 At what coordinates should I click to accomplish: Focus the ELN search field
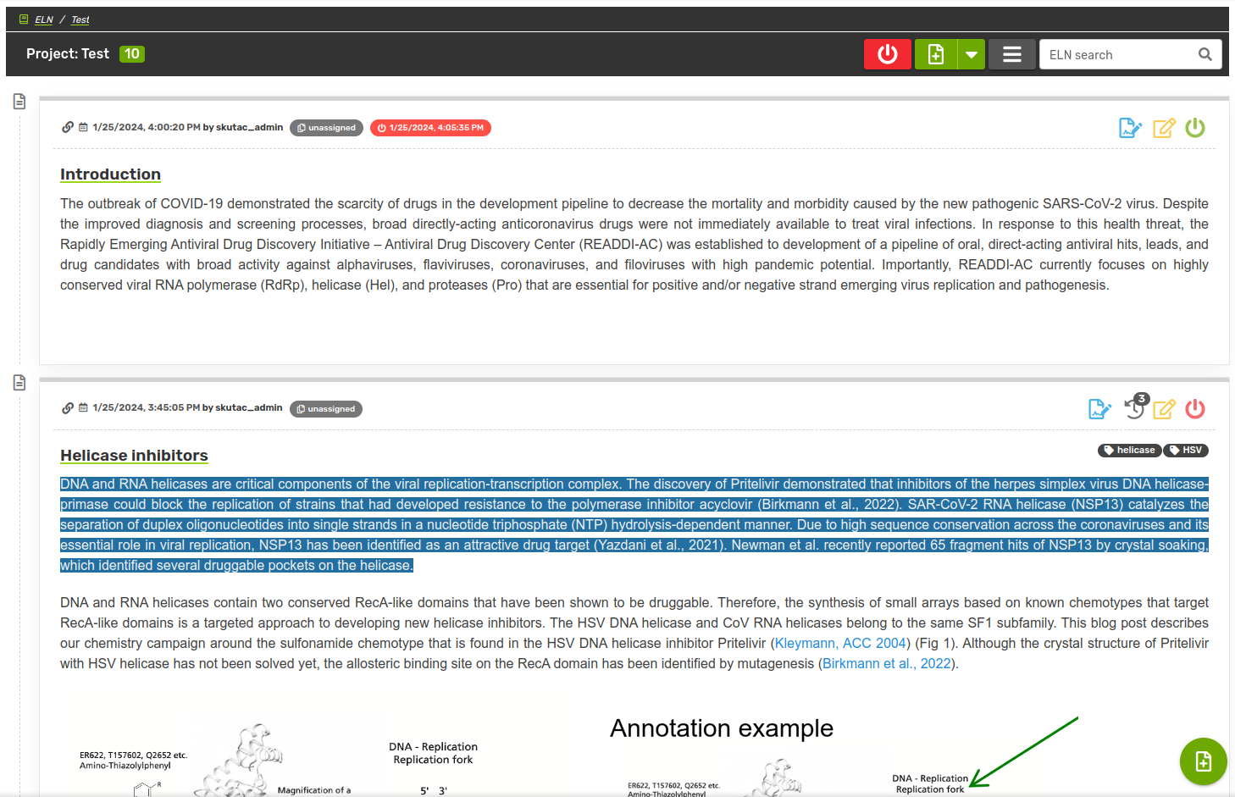click(x=1118, y=54)
